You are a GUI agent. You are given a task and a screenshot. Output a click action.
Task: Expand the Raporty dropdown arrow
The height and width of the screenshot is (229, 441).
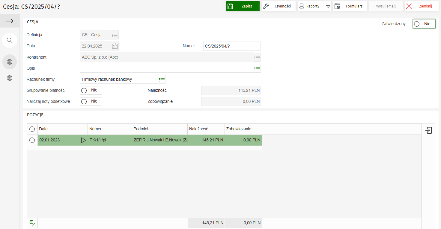[x=328, y=6]
